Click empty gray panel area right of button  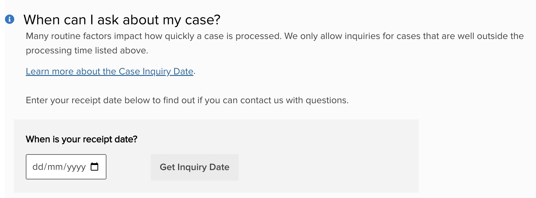point(328,167)
